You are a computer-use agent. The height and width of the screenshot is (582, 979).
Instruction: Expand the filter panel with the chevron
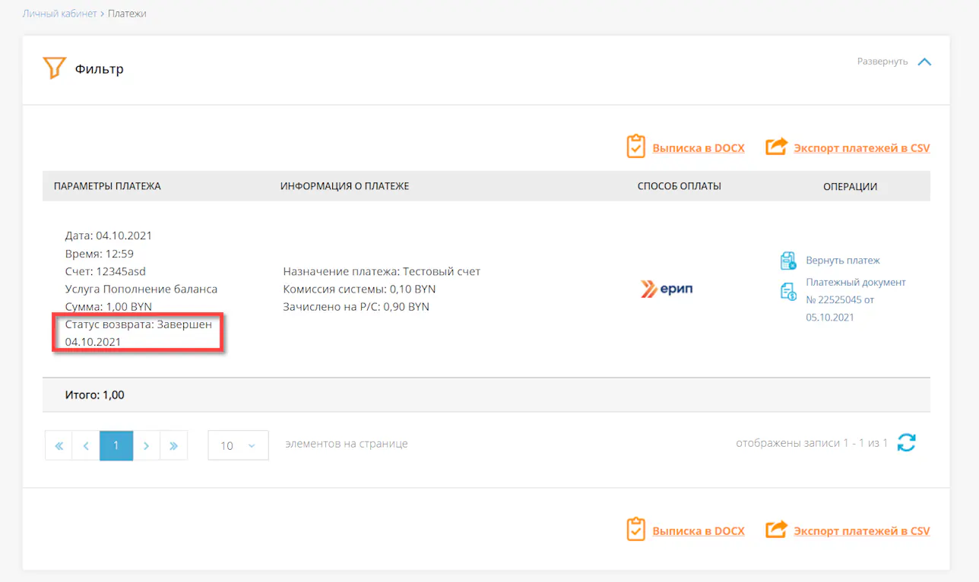pos(924,62)
